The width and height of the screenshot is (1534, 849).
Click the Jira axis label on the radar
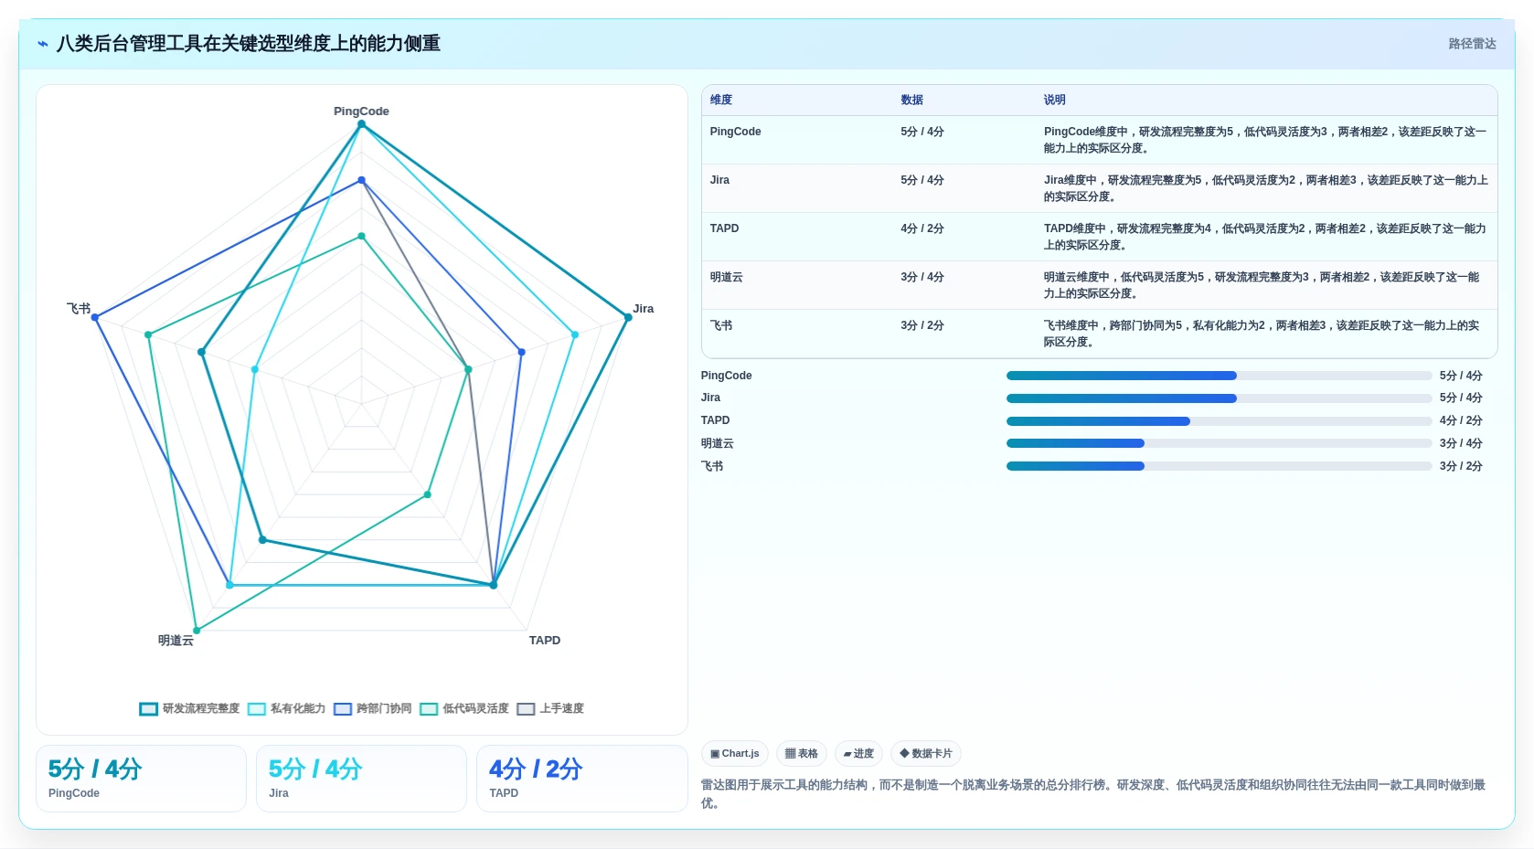(x=644, y=309)
